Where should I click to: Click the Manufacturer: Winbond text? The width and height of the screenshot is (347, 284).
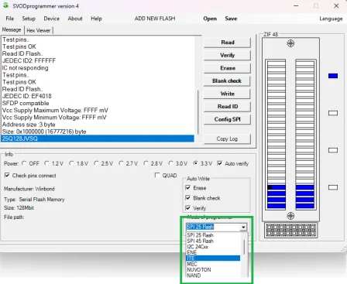coord(29,189)
